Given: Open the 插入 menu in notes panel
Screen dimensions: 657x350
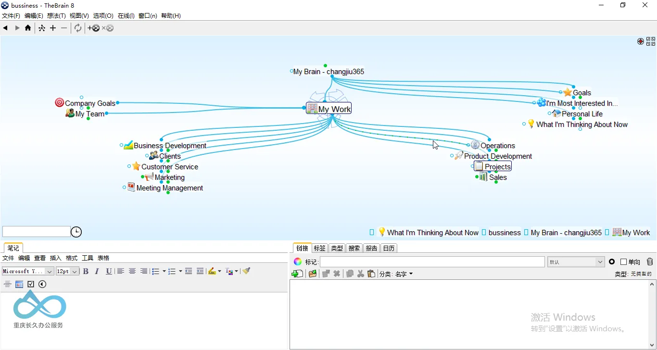Looking at the screenshot, I should point(56,258).
